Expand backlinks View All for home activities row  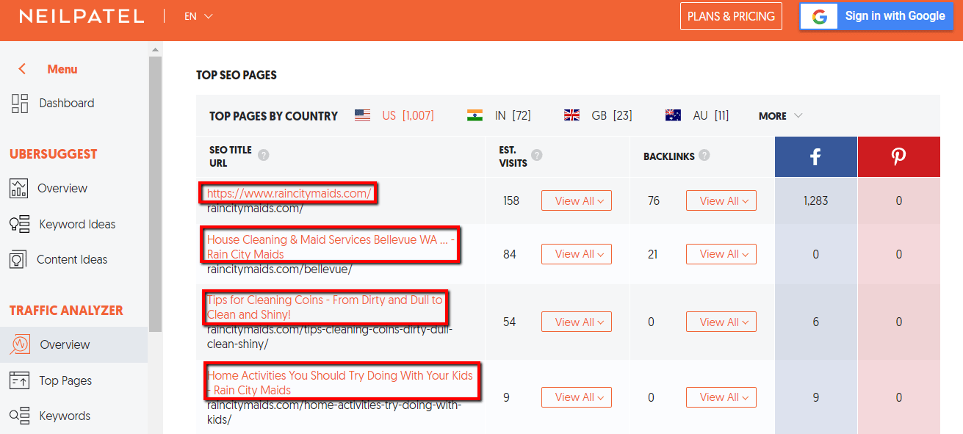(721, 397)
